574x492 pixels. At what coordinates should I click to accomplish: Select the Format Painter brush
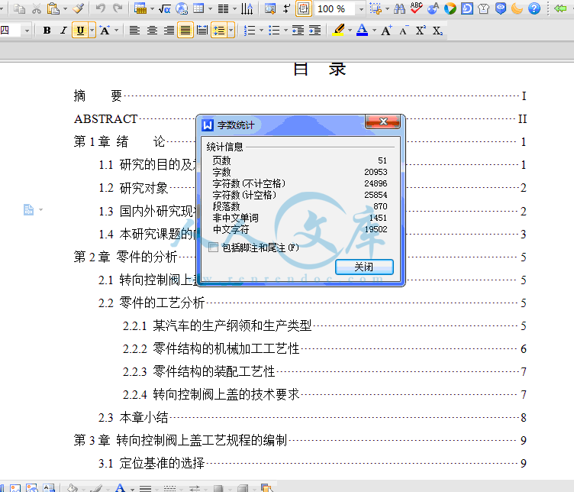tap(78, 8)
